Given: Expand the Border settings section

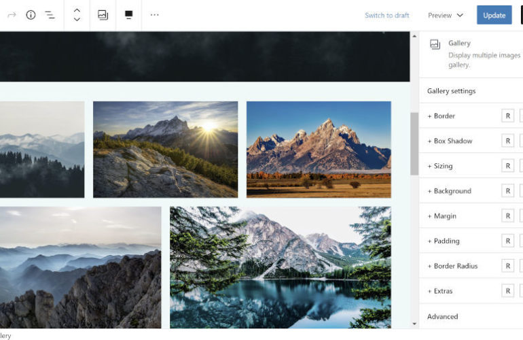Looking at the screenshot, I should coord(441,116).
